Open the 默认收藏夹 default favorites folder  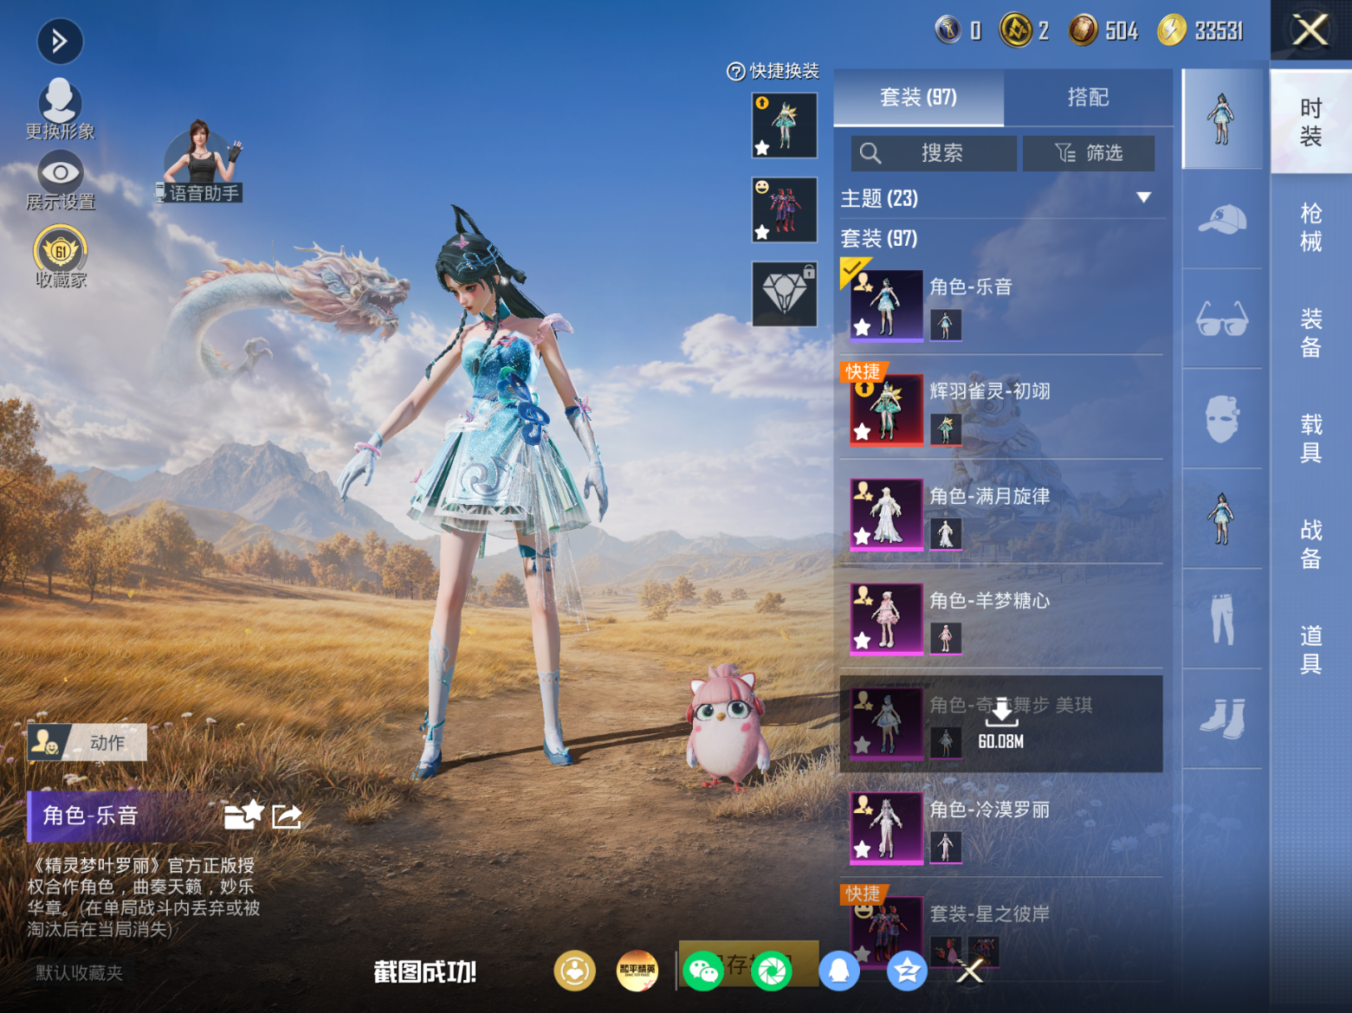pyautogui.click(x=80, y=973)
